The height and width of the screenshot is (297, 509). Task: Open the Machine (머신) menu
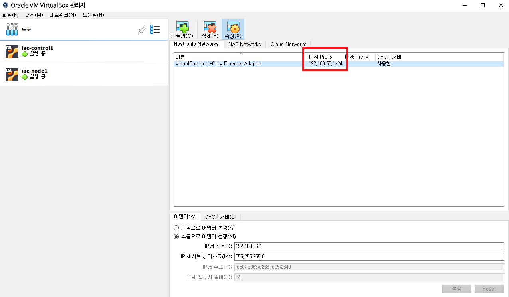click(34, 15)
